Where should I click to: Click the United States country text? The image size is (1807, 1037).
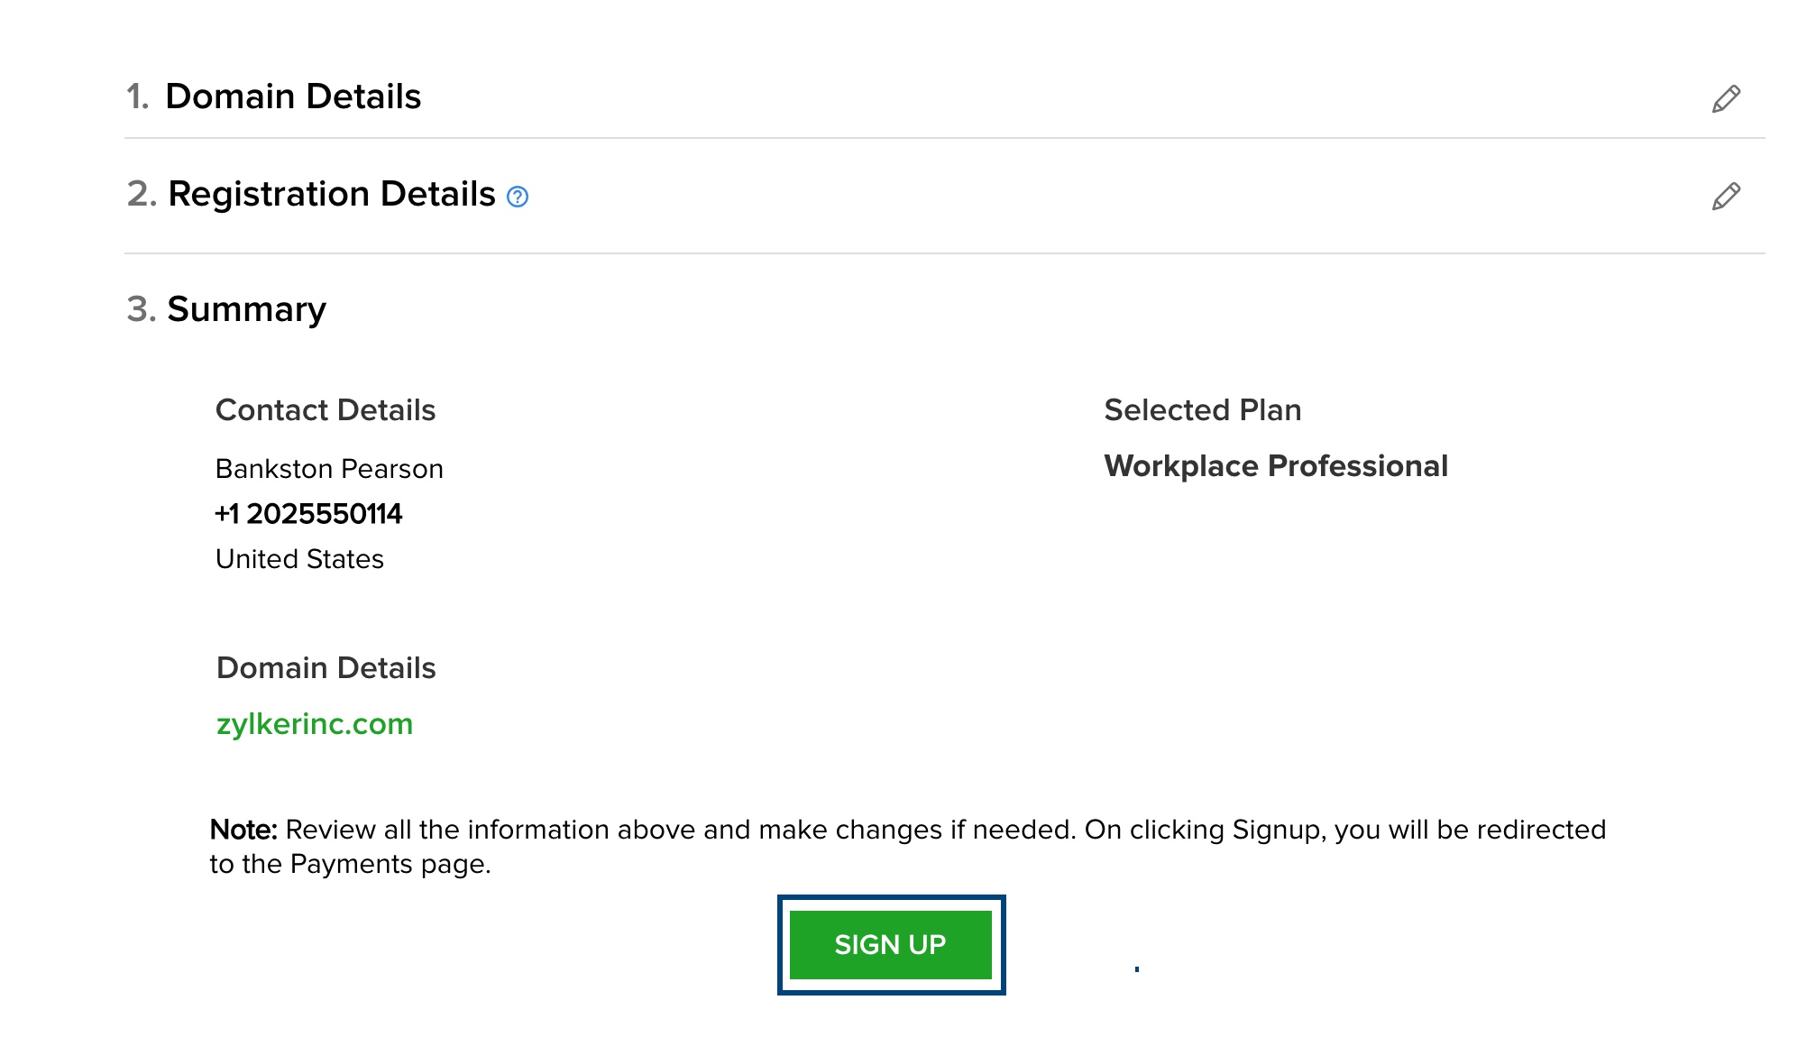tap(299, 559)
